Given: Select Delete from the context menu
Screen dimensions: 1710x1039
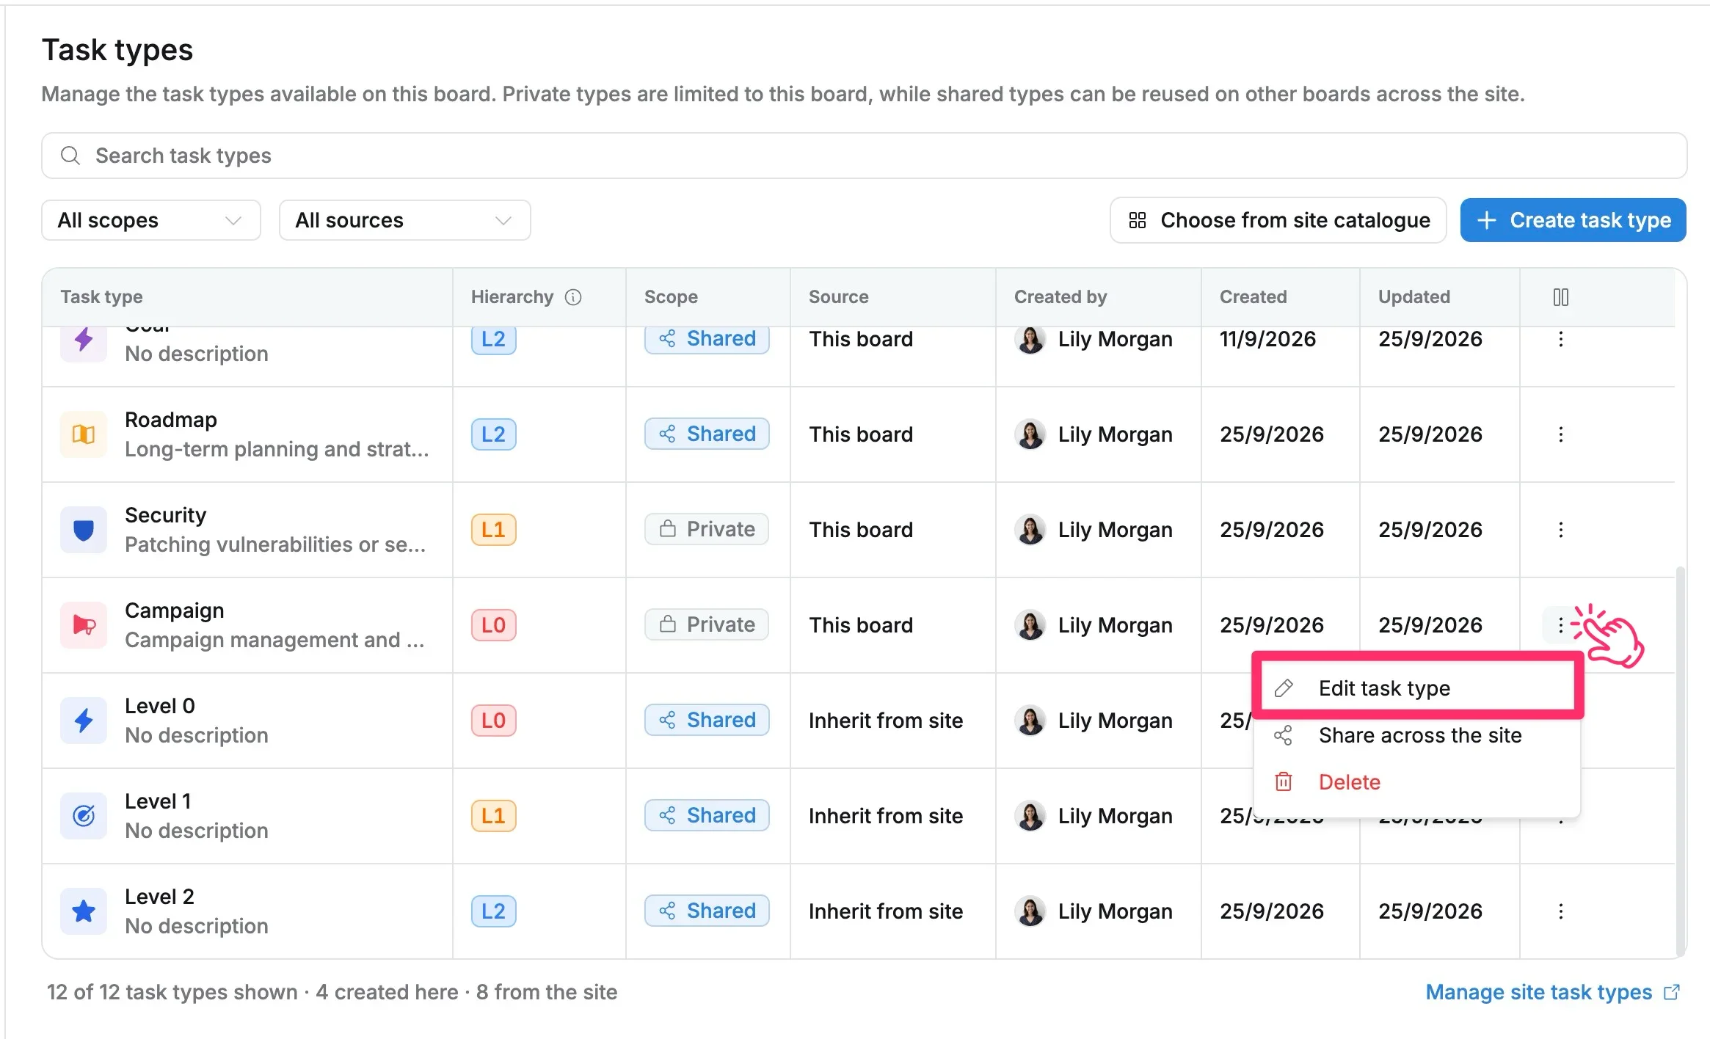Looking at the screenshot, I should [1417, 782].
